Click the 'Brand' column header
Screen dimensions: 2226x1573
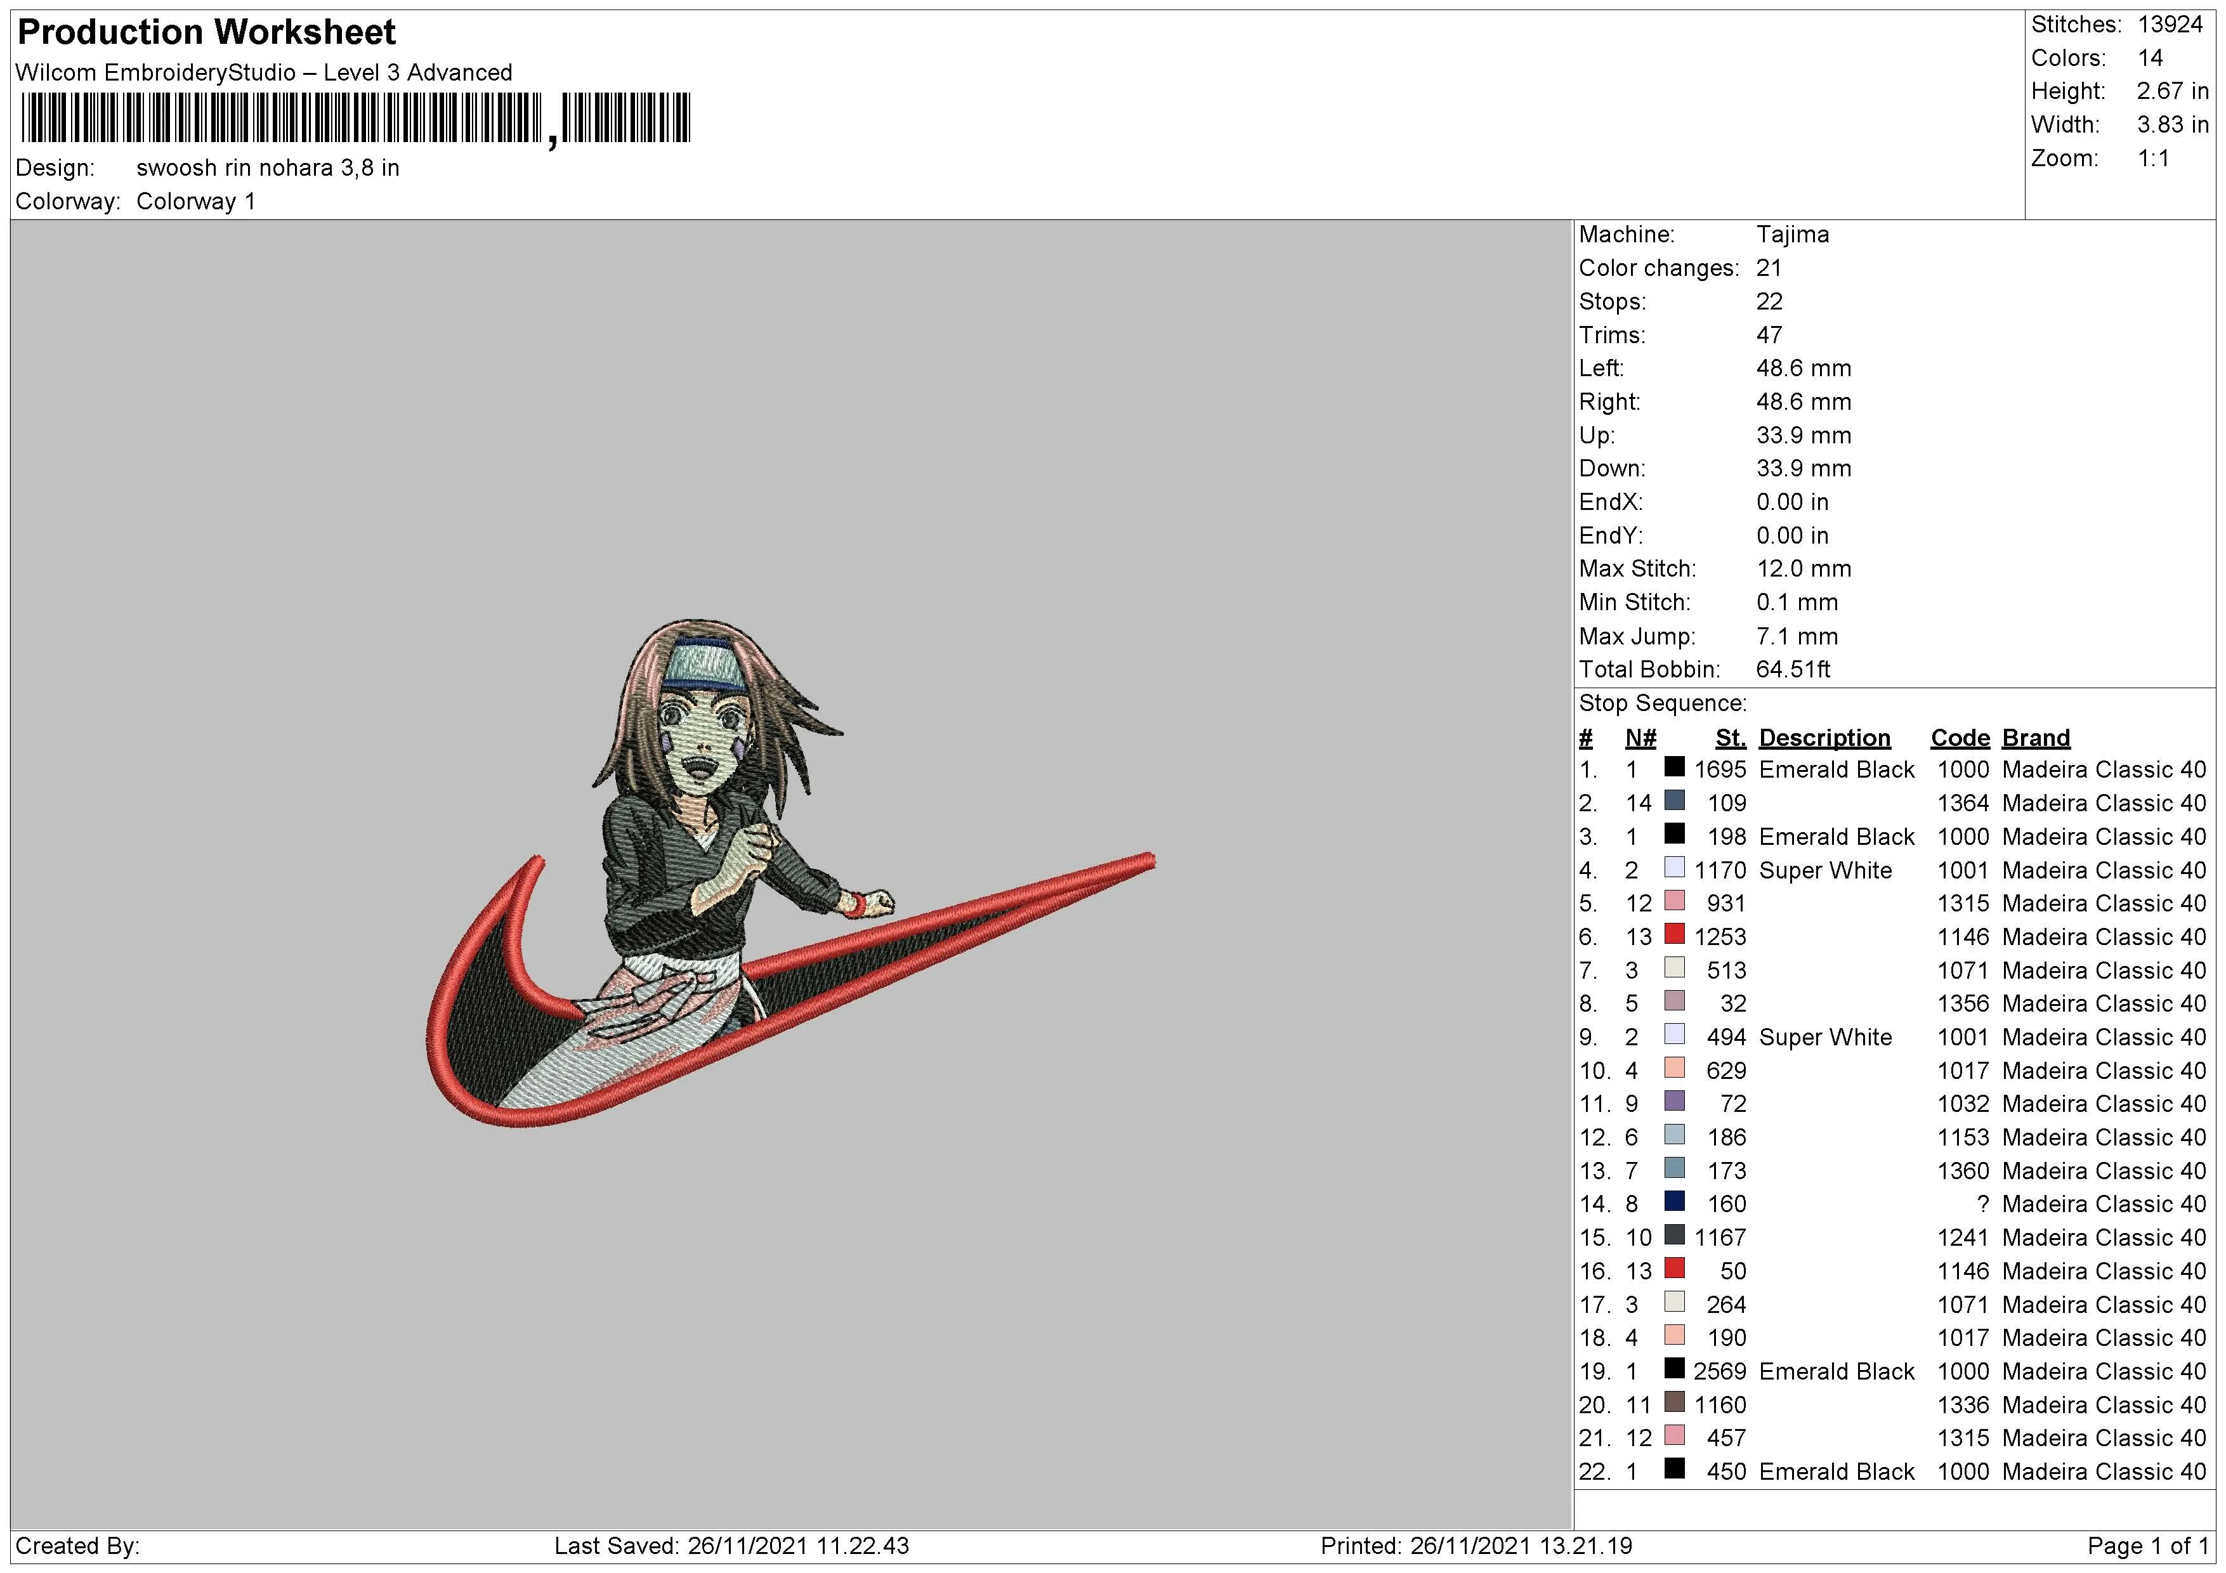click(2036, 738)
